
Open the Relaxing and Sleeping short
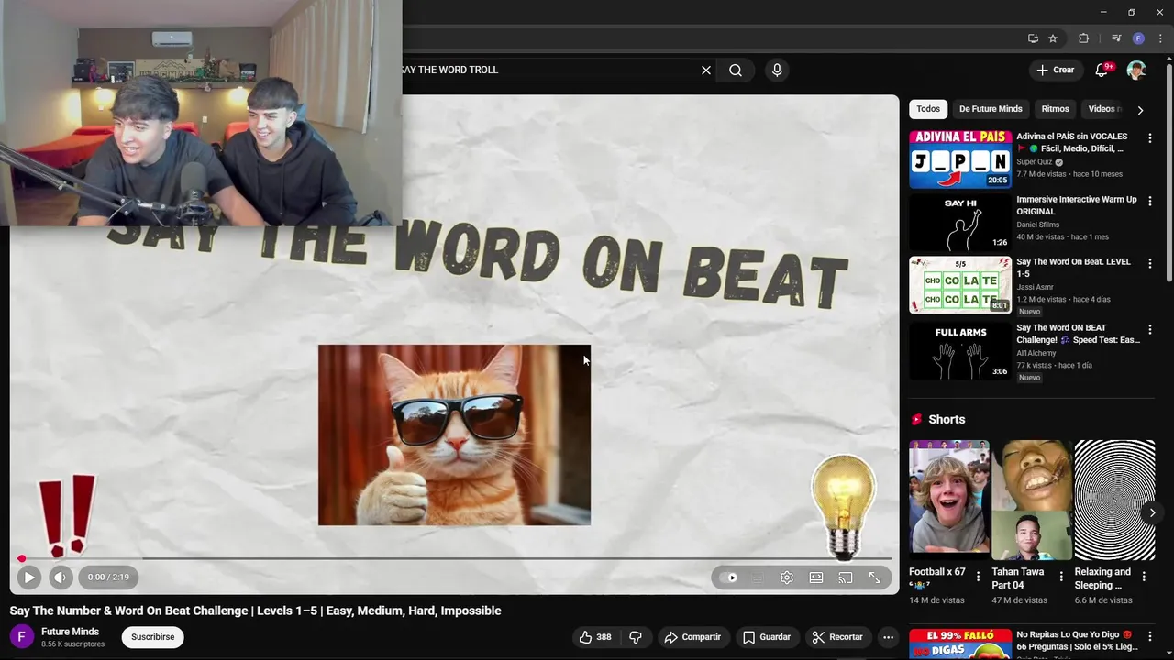(1114, 500)
